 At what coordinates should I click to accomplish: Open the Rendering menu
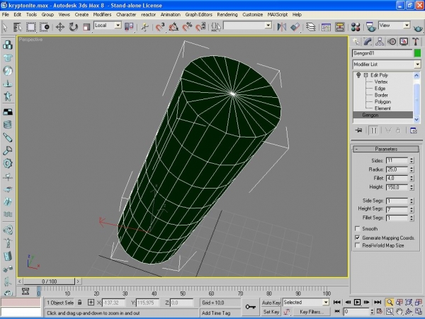pyautogui.click(x=227, y=15)
